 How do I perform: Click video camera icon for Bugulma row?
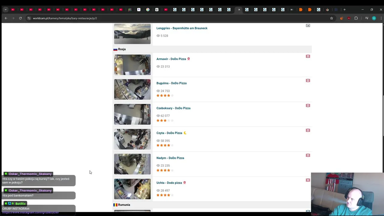(x=308, y=81)
